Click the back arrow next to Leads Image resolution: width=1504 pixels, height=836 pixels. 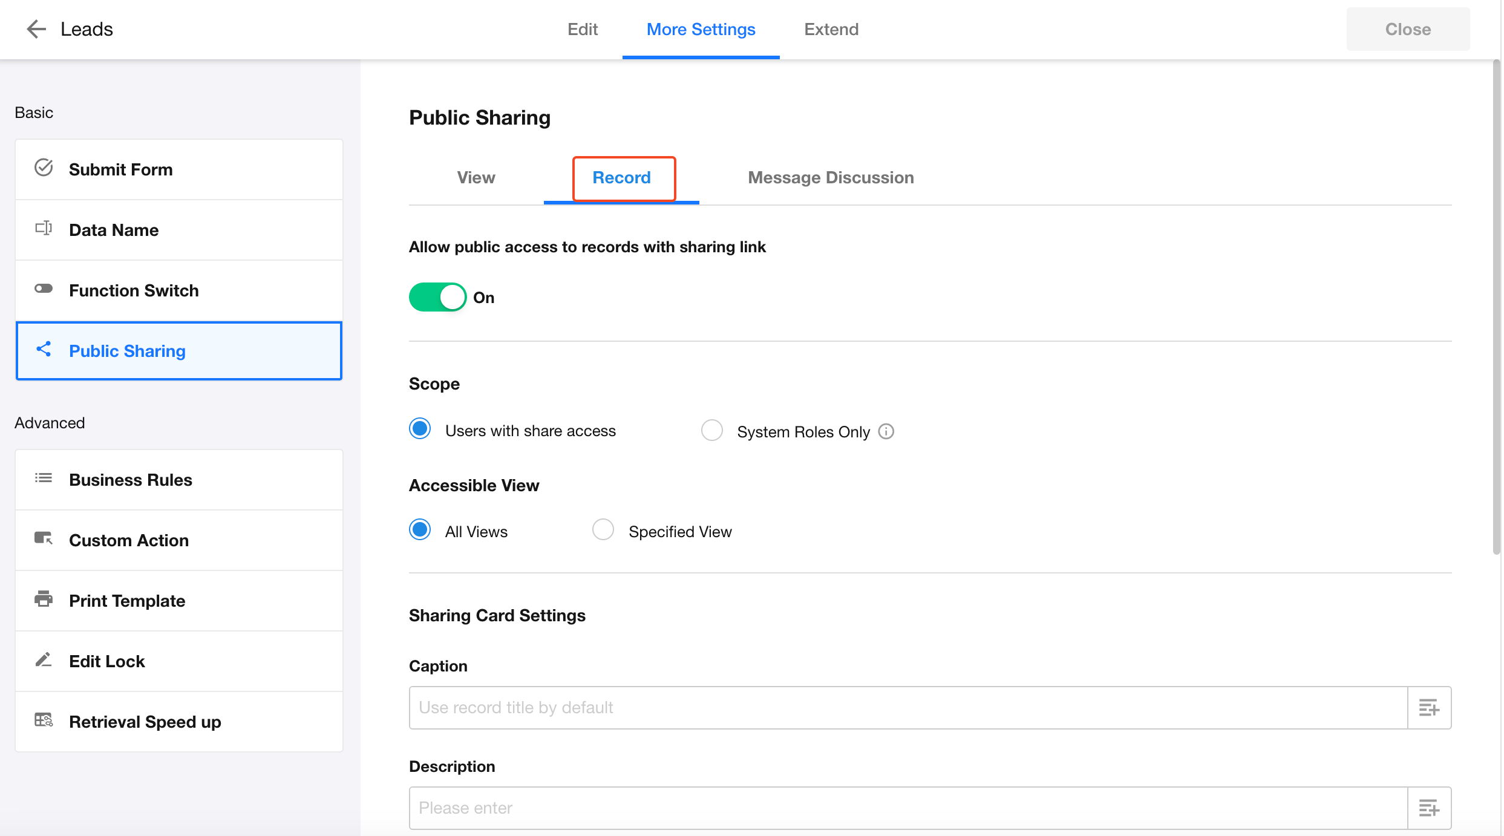36,29
